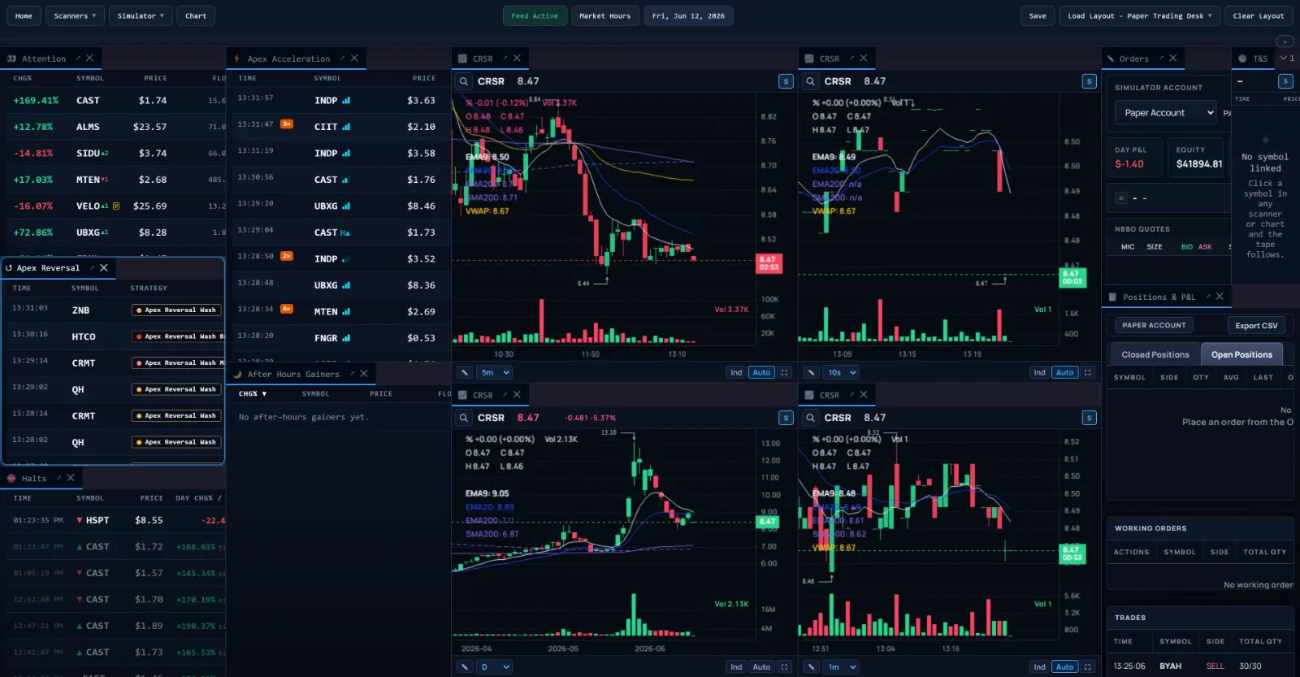The image size is (1300, 677).
Task: Pop out the Orders panel
Action: pyautogui.click(x=1161, y=59)
